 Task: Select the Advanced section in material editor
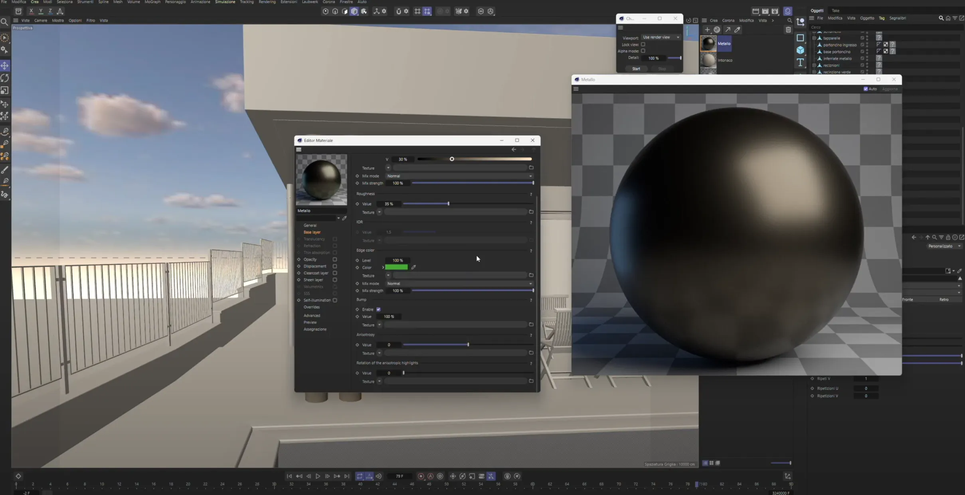(312, 316)
